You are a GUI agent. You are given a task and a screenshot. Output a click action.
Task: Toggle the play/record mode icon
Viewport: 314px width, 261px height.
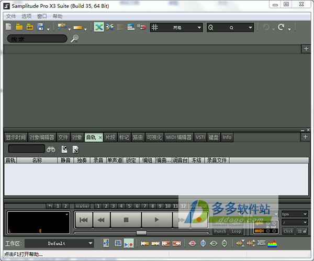coord(129,244)
